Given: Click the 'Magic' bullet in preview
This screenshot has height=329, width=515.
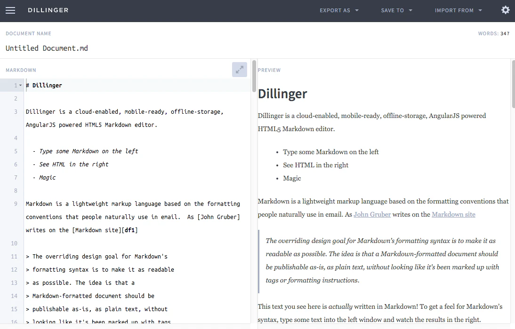Looking at the screenshot, I should tap(292, 178).
